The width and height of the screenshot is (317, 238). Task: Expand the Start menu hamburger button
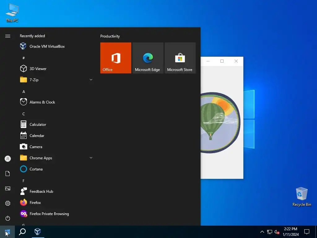coord(8,36)
